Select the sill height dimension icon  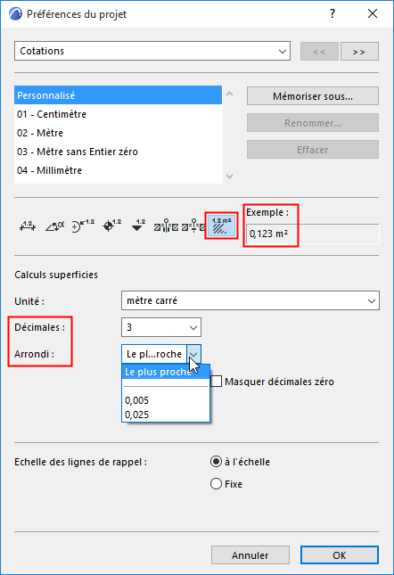click(x=193, y=226)
